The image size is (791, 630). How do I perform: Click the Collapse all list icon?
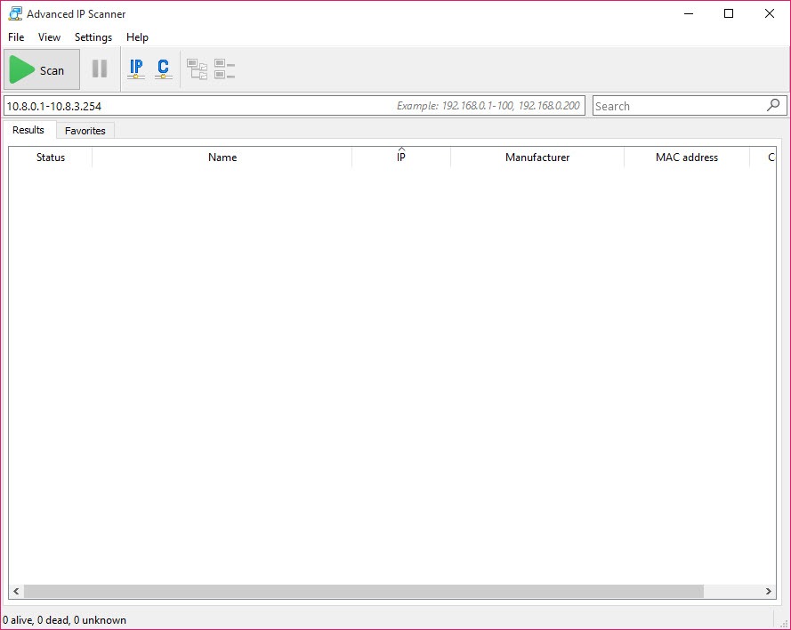click(224, 69)
